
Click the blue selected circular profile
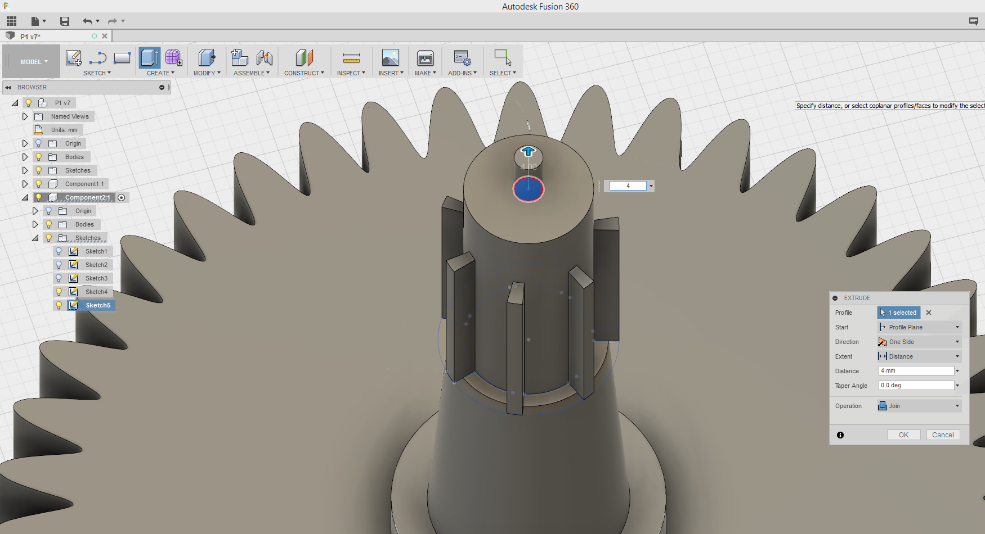(528, 189)
